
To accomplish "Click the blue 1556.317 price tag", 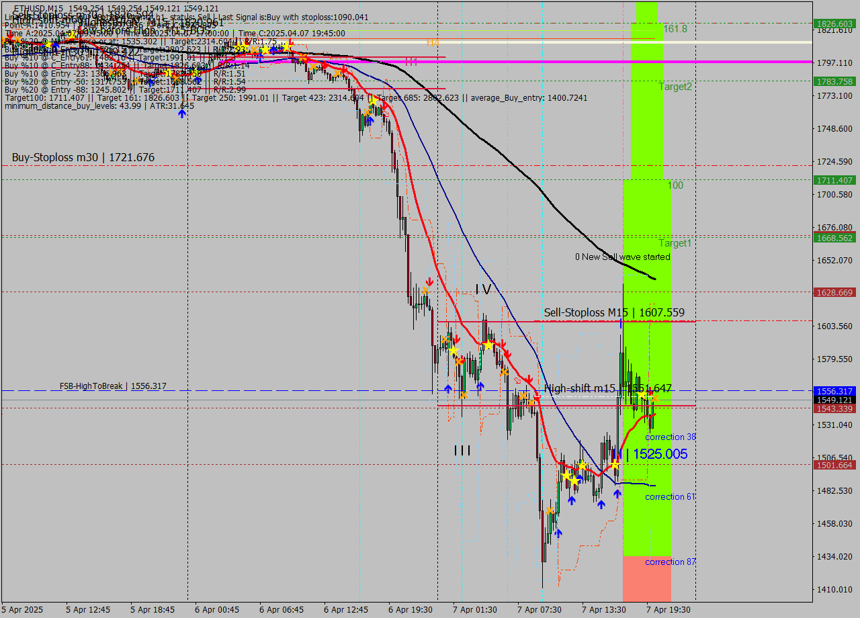I will 834,391.
